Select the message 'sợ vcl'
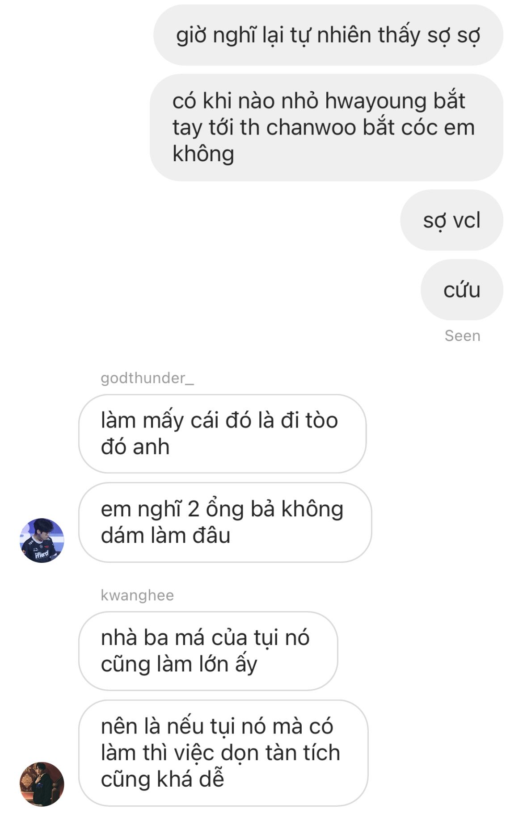The width and height of the screenshot is (523, 817). click(451, 220)
